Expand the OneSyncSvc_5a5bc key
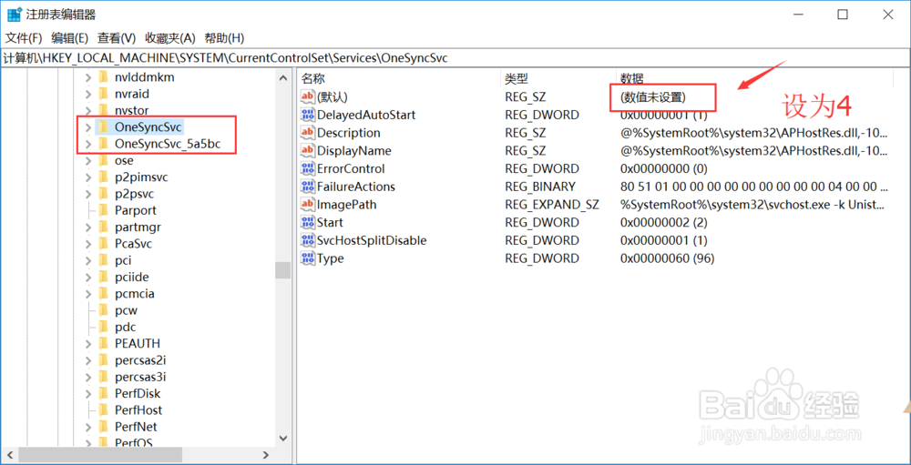The width and height of the screenshot is (911, 465). pos(87,144)
